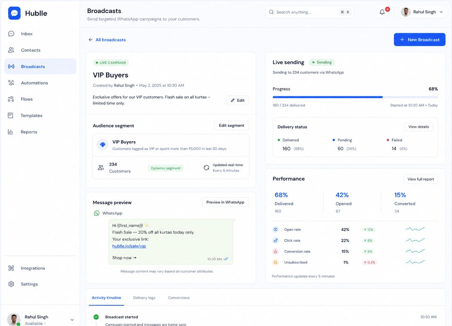Focus the Search anything field
Viewport: 452px width, 326px height.
point(310,12)
